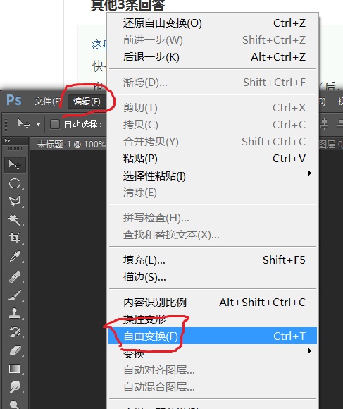This screenshot has height=409, width=343.
Task: Select the Healing Brush tool
Action: 15,277
